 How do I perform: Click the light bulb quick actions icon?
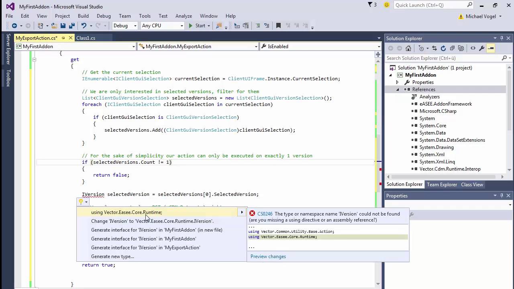point(81,202)
